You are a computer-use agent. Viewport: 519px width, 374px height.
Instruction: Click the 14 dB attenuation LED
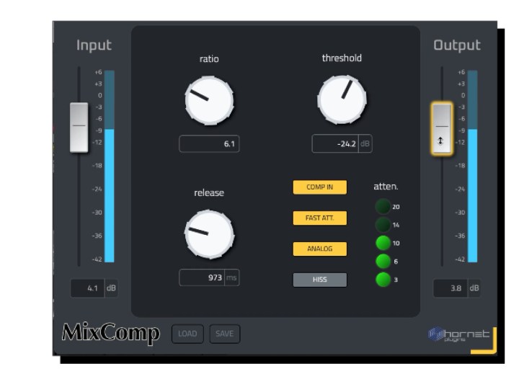383,225
